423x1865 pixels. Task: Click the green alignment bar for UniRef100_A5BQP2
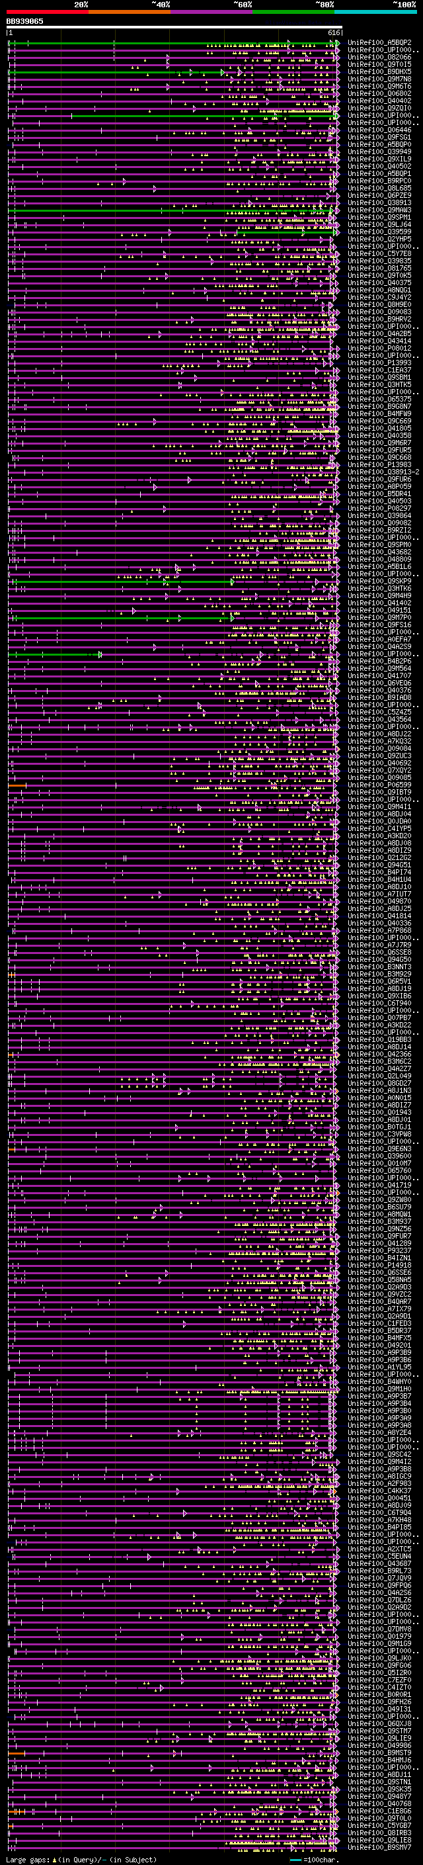172,44
